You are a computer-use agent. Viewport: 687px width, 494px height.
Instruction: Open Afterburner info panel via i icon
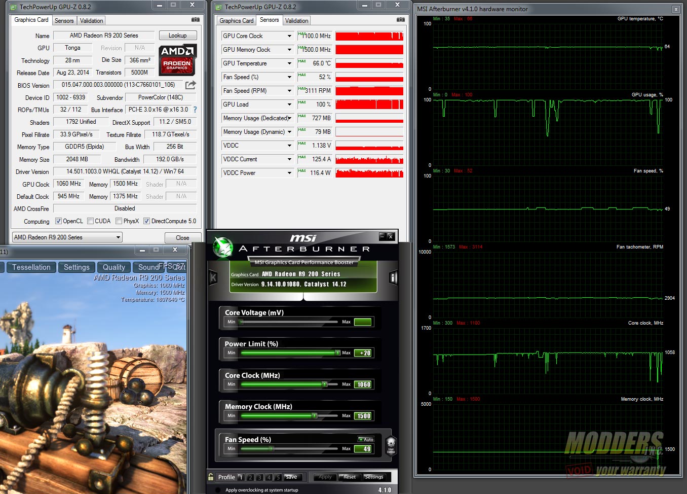coord(394,277)
